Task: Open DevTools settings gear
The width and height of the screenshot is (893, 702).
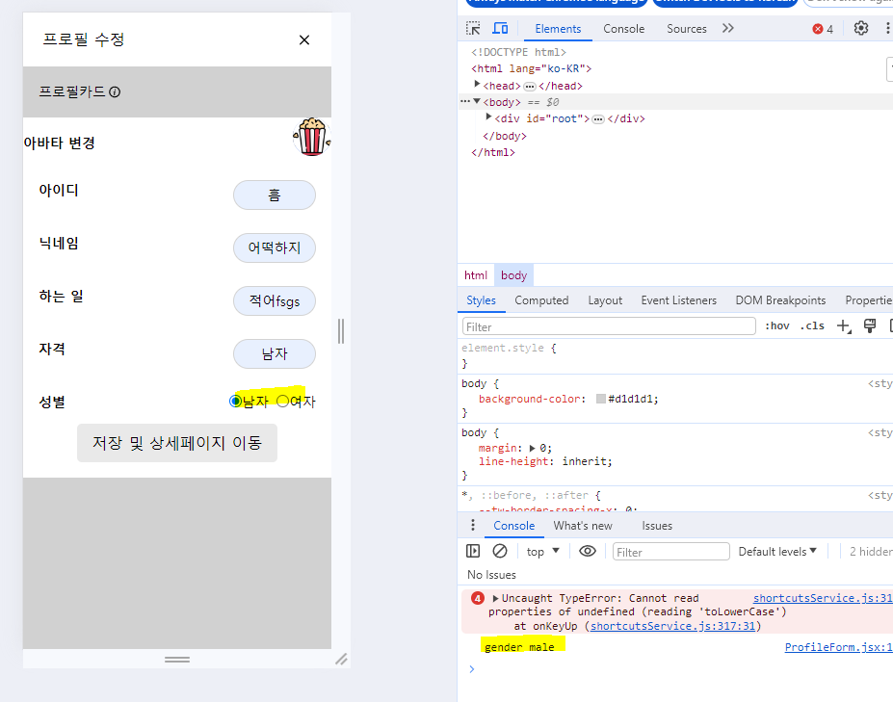Action: [860, 29]
